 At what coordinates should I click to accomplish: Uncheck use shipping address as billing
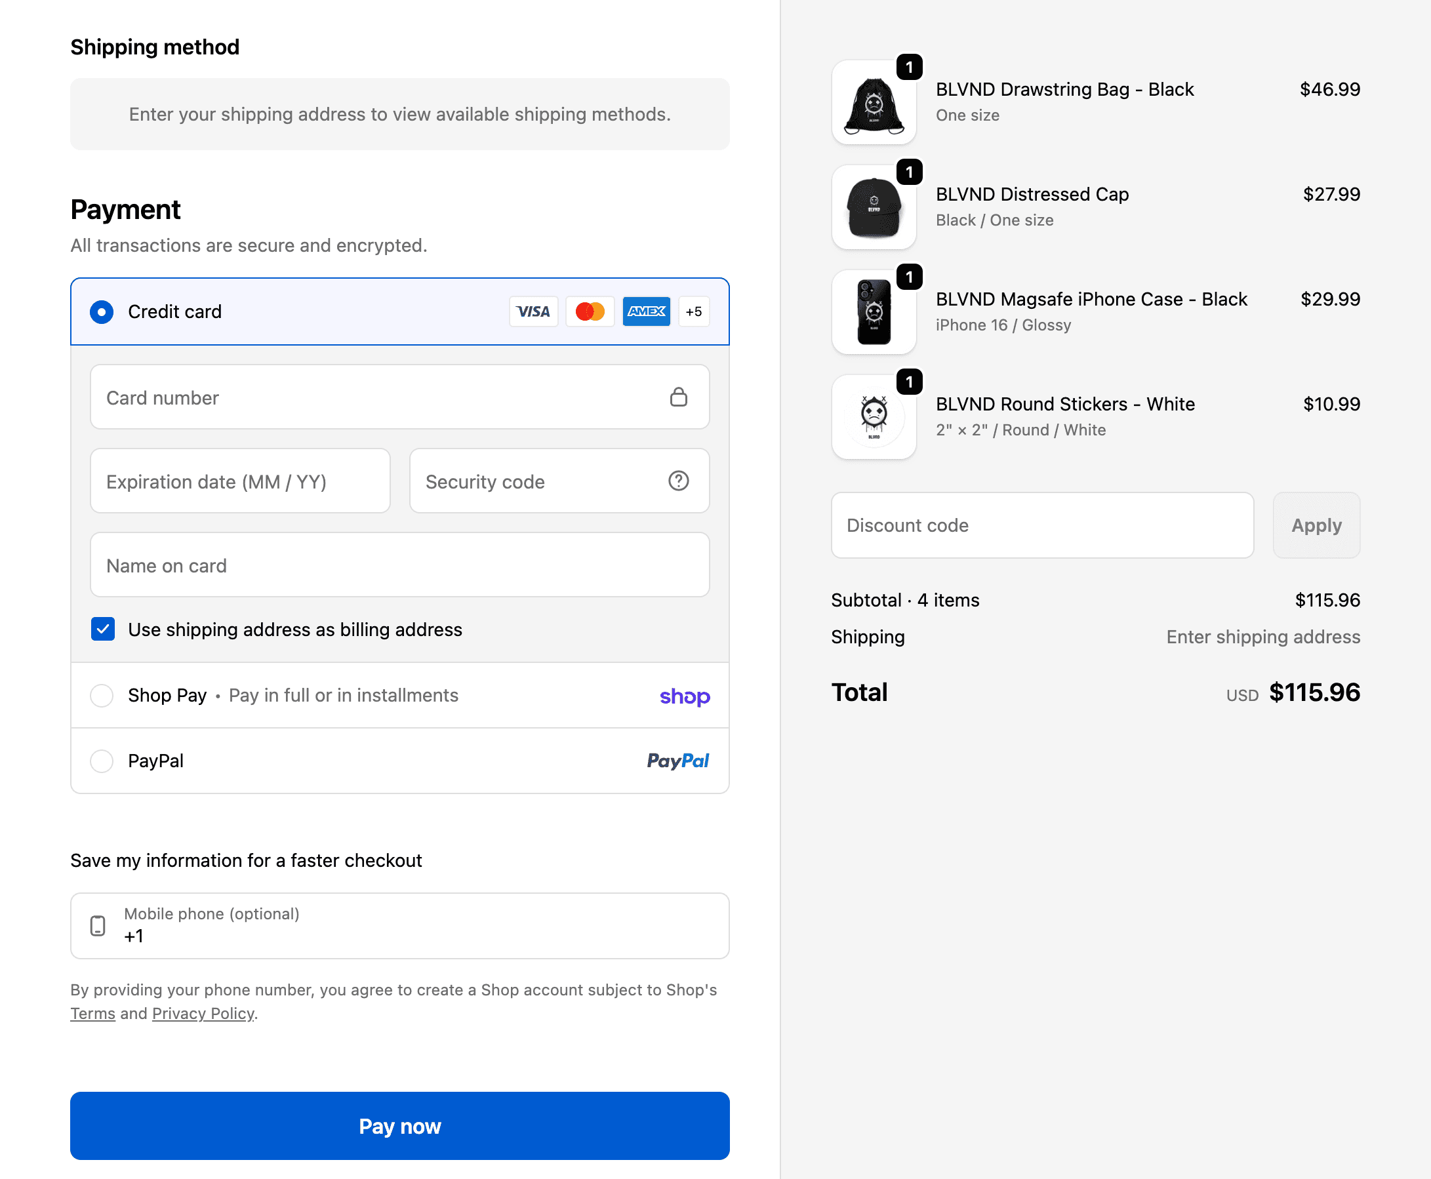(x=103, y=629)
